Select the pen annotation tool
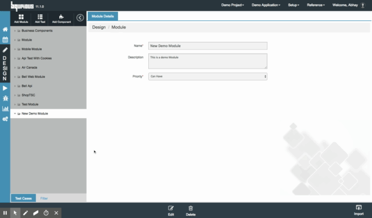The width and height of the screenshot is (372, 218). tap(26, 213)
